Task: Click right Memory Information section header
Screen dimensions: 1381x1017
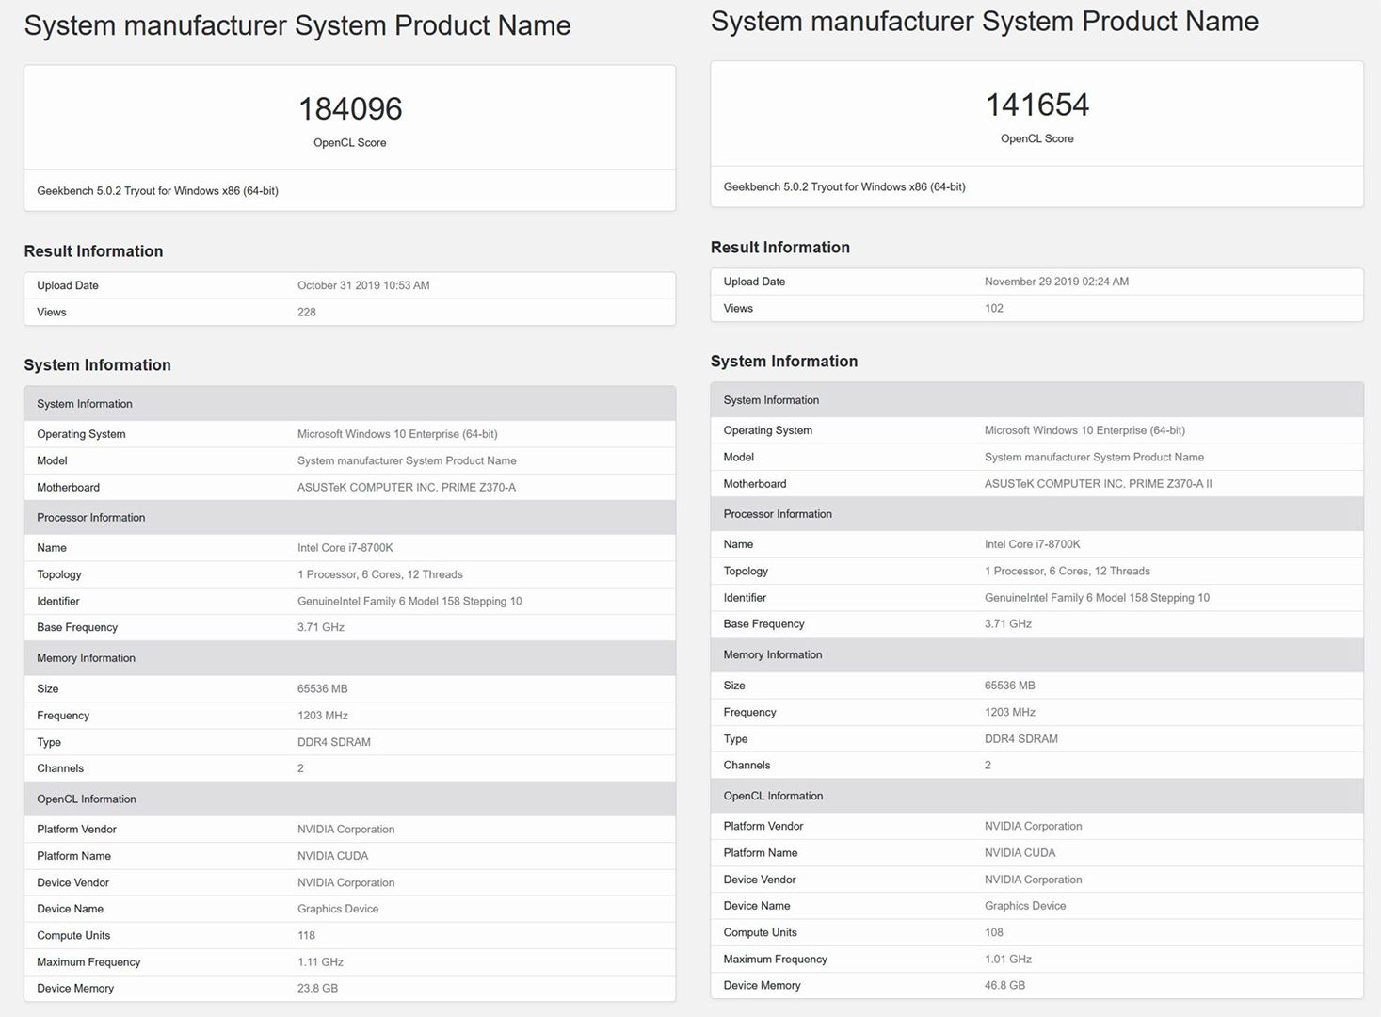Action: (1036, 654)
